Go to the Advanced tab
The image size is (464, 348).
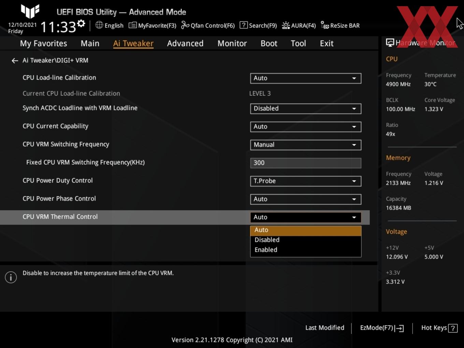185,43
